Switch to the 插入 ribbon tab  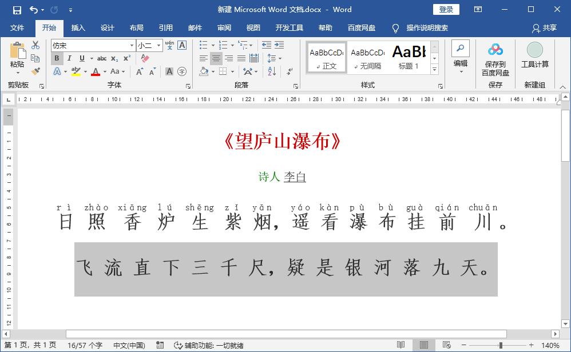point(78,27)
